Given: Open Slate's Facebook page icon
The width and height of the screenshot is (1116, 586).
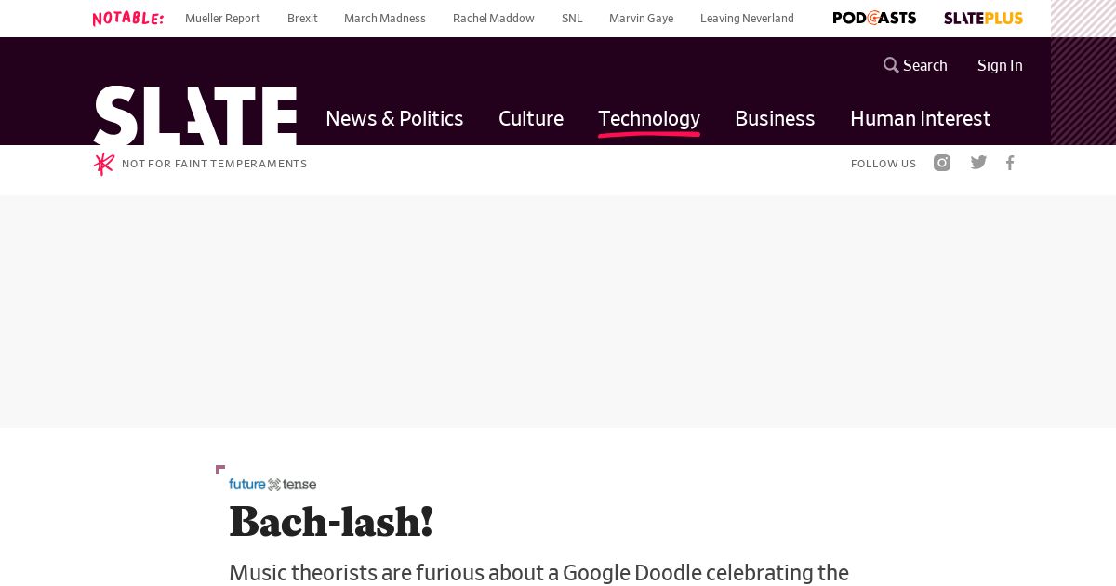Looking at the screenshot, I should click(x=1010, y=163).
